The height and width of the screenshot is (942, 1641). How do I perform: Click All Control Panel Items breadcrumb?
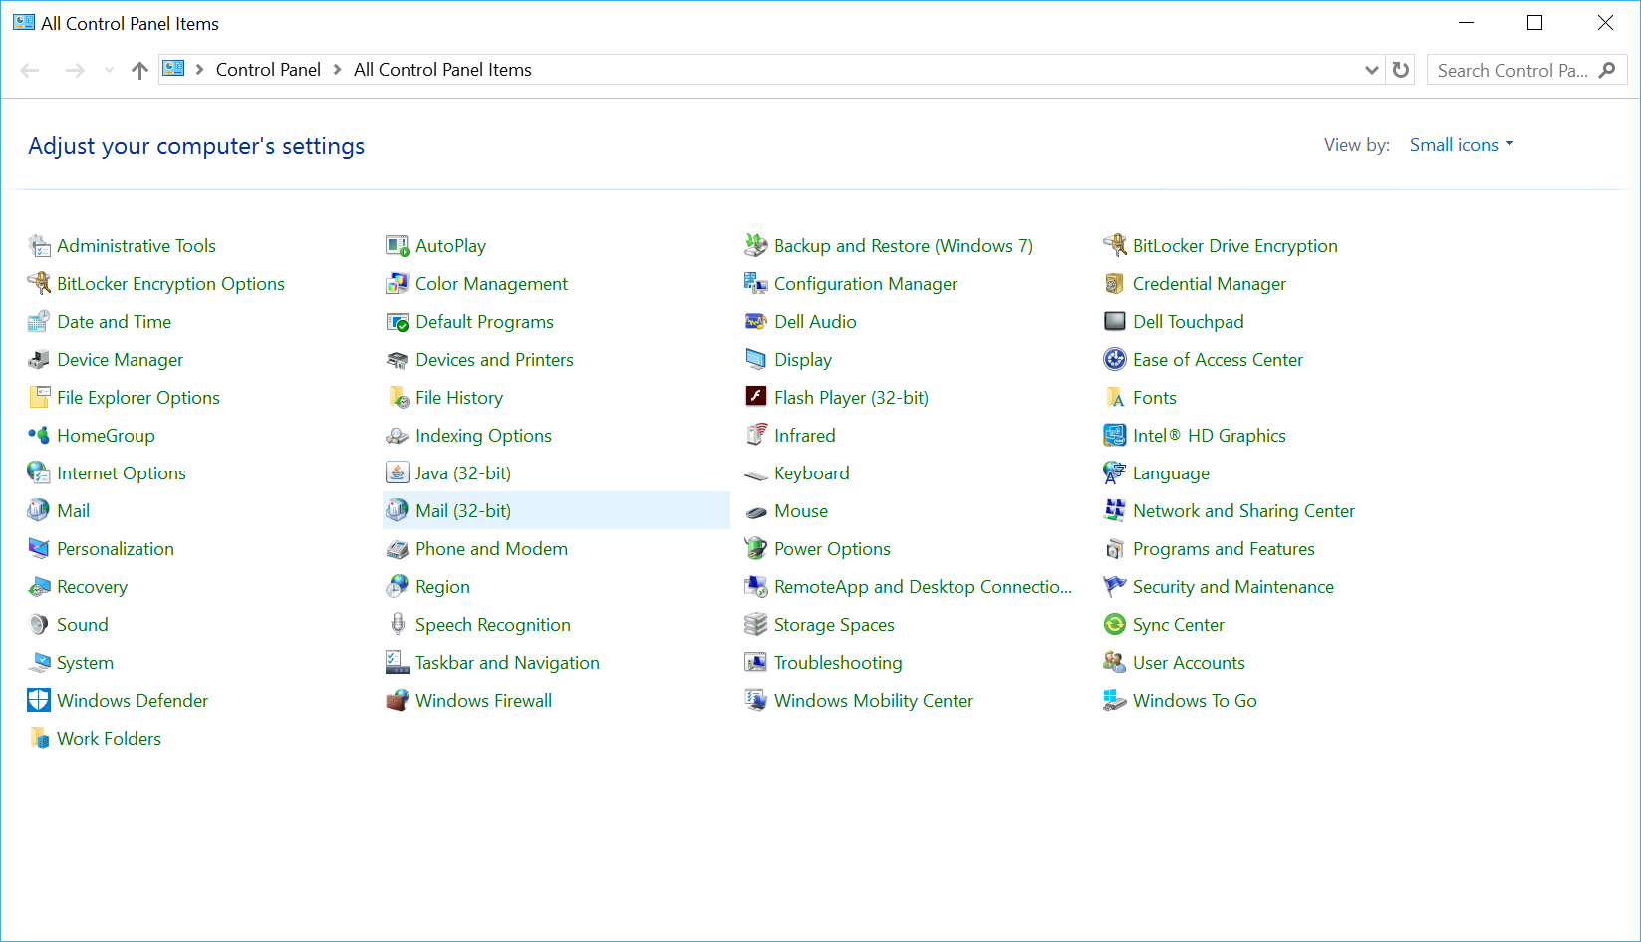coord(442,70)
